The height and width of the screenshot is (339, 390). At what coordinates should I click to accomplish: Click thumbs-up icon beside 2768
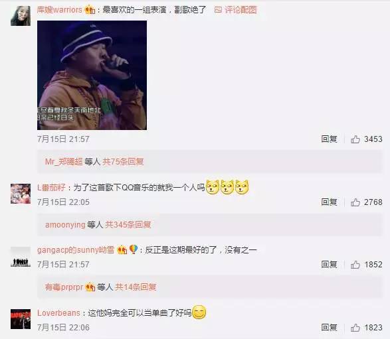click(x=355, y=202)
